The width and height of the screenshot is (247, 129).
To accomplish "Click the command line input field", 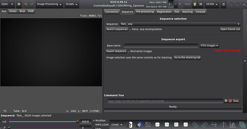I will [165, 101].
